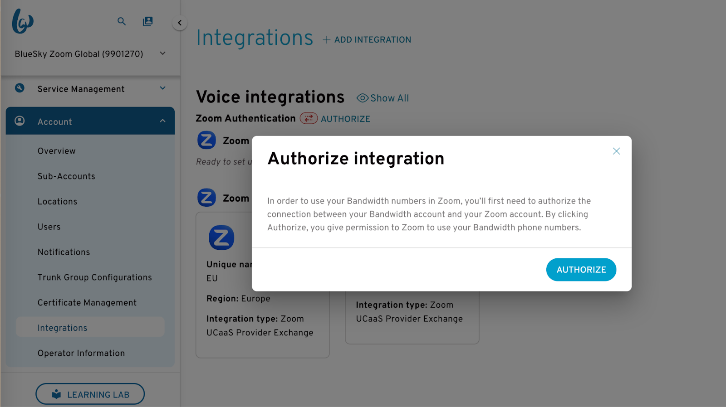726x407 pixels.
Task: Open Operator Information
Action: pyautogui.click(x=81, y=353)
